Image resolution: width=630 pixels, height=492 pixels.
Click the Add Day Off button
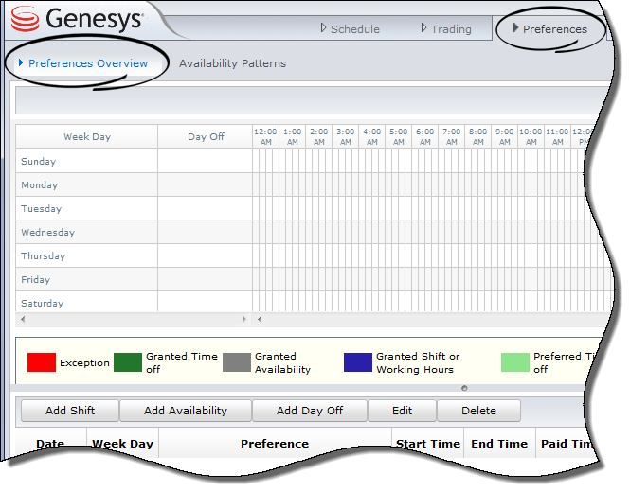(309, 411)
